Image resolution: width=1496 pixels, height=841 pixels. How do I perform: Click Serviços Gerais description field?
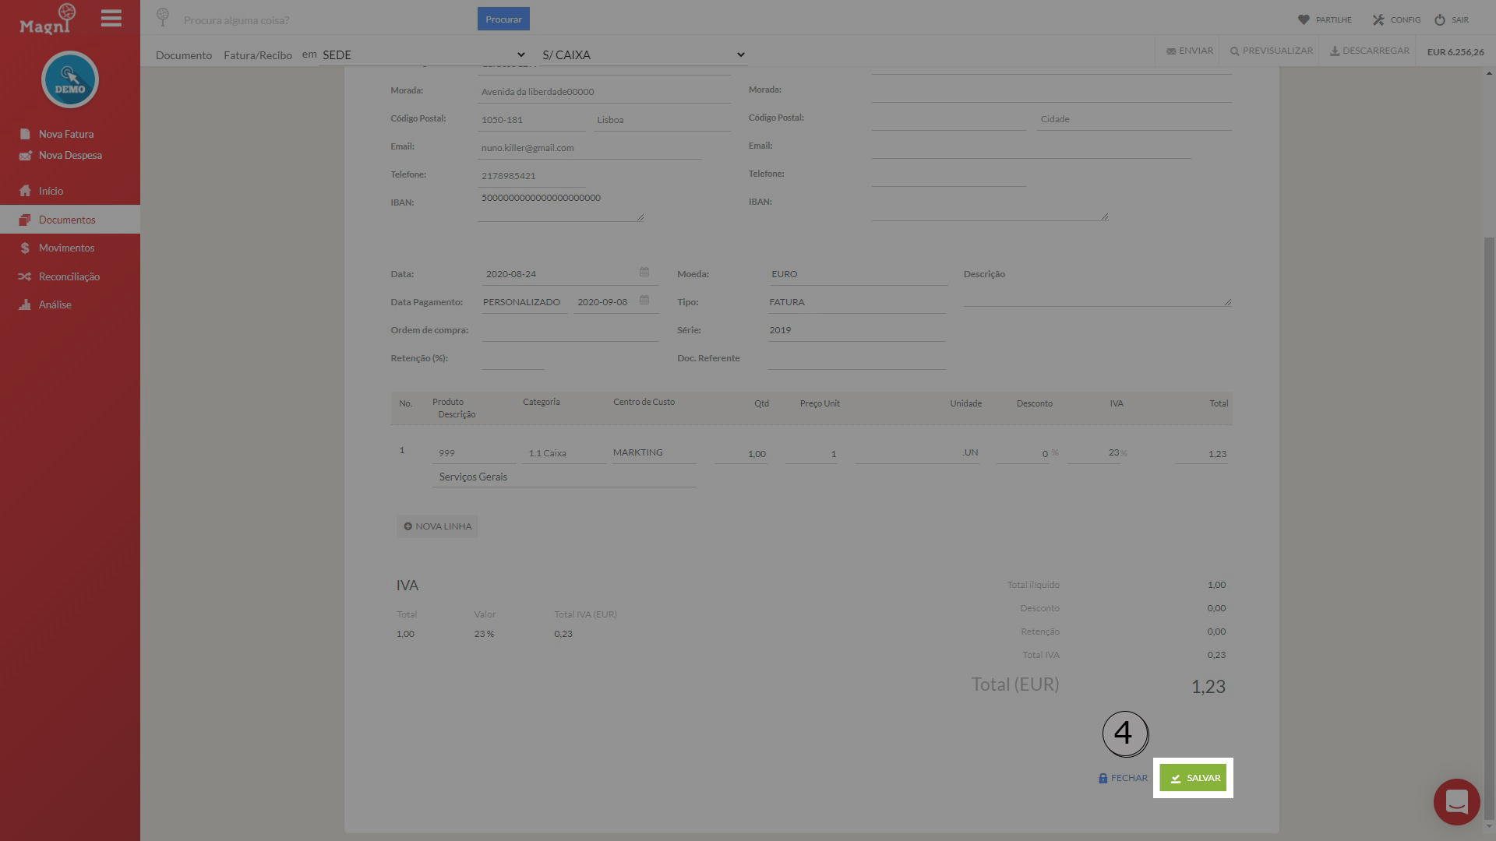tap(564, 477)
